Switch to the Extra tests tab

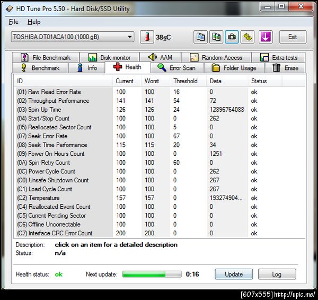pos(278,57)
